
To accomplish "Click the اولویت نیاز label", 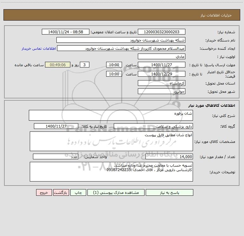I will point(226,57).
